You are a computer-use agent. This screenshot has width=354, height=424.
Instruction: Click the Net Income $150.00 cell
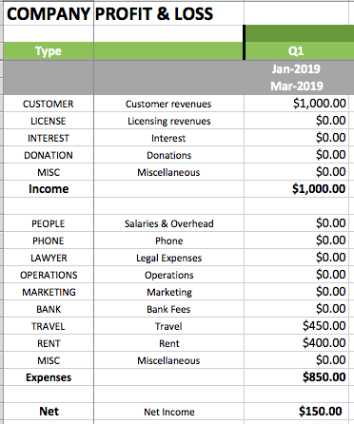[x=296, y=412]
